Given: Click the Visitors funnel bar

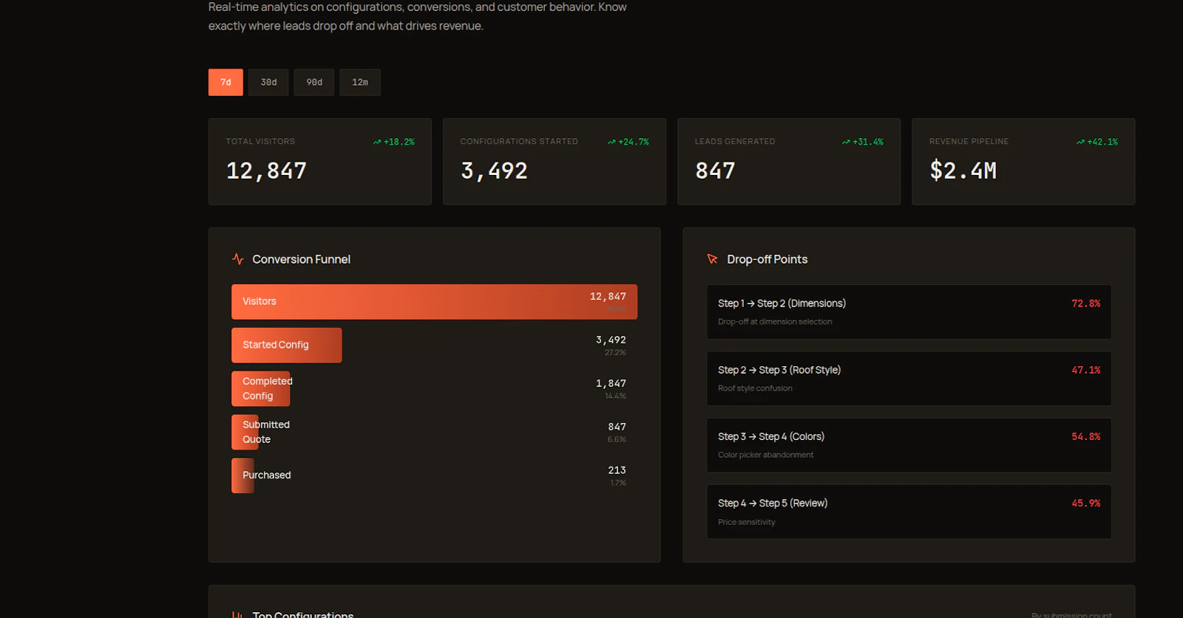Looking at the screenshot, I should (434, 302).
